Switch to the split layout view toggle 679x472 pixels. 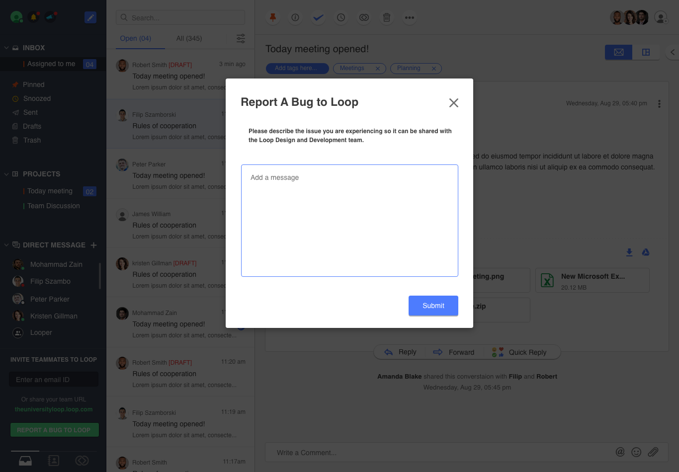[646, 52]
